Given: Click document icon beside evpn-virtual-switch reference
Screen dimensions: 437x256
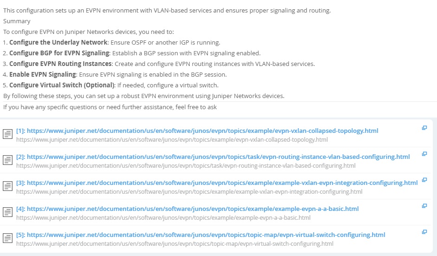Looking at the screenshot, I should pos(7,238).
